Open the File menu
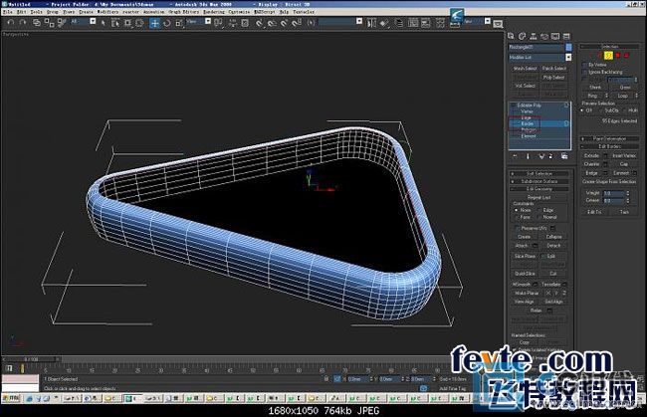This screenshot has height=417, width=647. pos(7,12)
